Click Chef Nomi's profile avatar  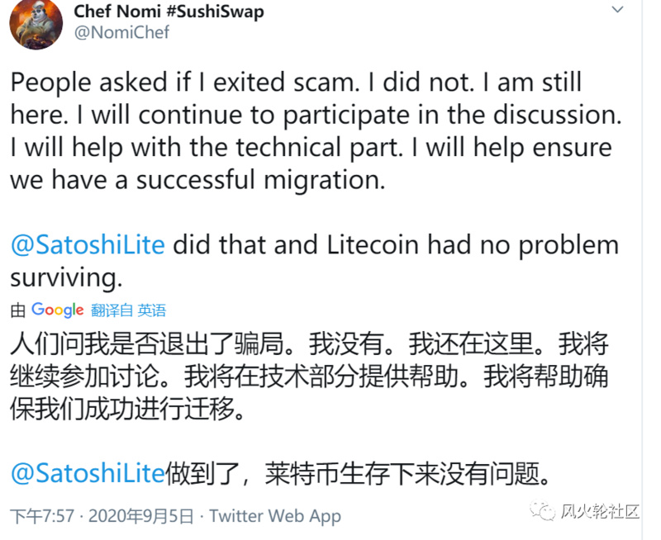pyautogui.click(x=36, y=26)
